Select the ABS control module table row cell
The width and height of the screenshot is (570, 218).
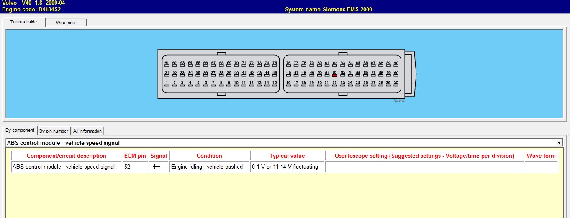pyautogui.click(x=67, y=167)
